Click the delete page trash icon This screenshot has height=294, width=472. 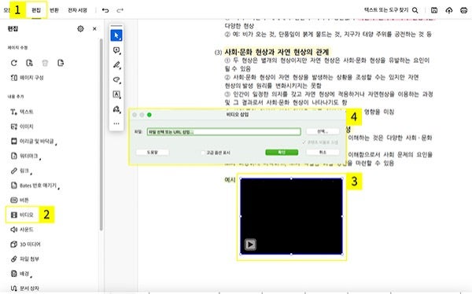[45, 63]
